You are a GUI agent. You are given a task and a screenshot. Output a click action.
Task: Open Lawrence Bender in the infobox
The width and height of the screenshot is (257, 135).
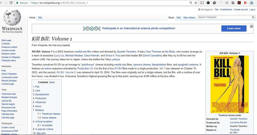[238, 122]
